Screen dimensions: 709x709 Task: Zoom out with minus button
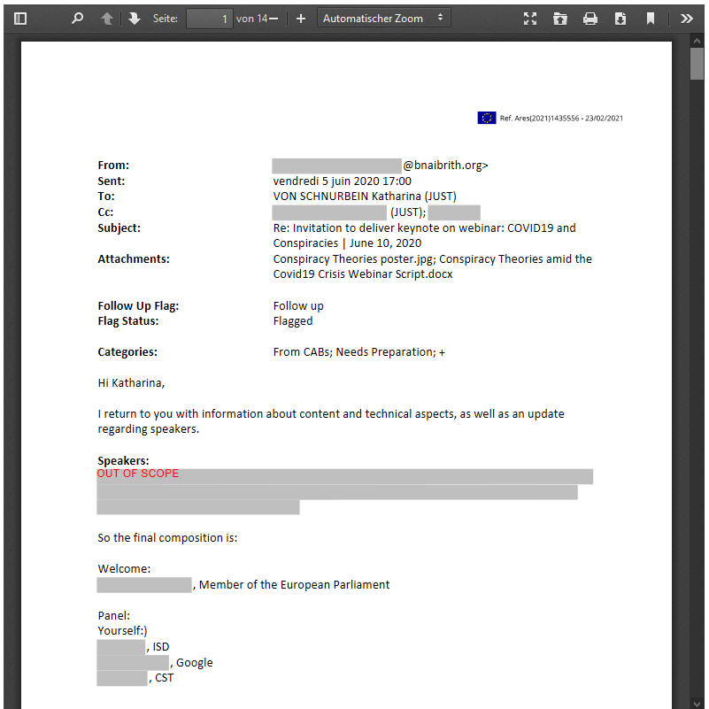point(274,19)
